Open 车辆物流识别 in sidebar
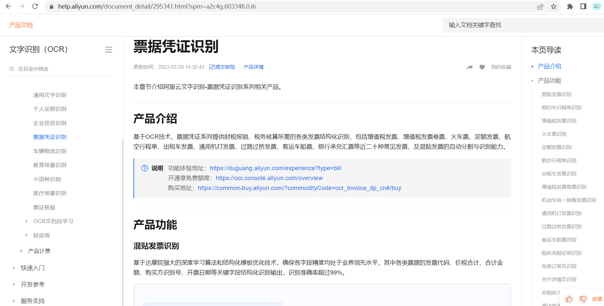The width and height of the screenshot is (604, 306). (50, 151)
